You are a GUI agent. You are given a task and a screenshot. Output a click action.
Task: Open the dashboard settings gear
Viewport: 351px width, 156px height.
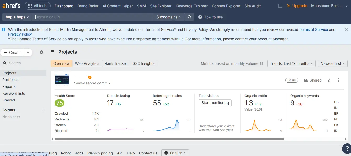coord(41,52)
